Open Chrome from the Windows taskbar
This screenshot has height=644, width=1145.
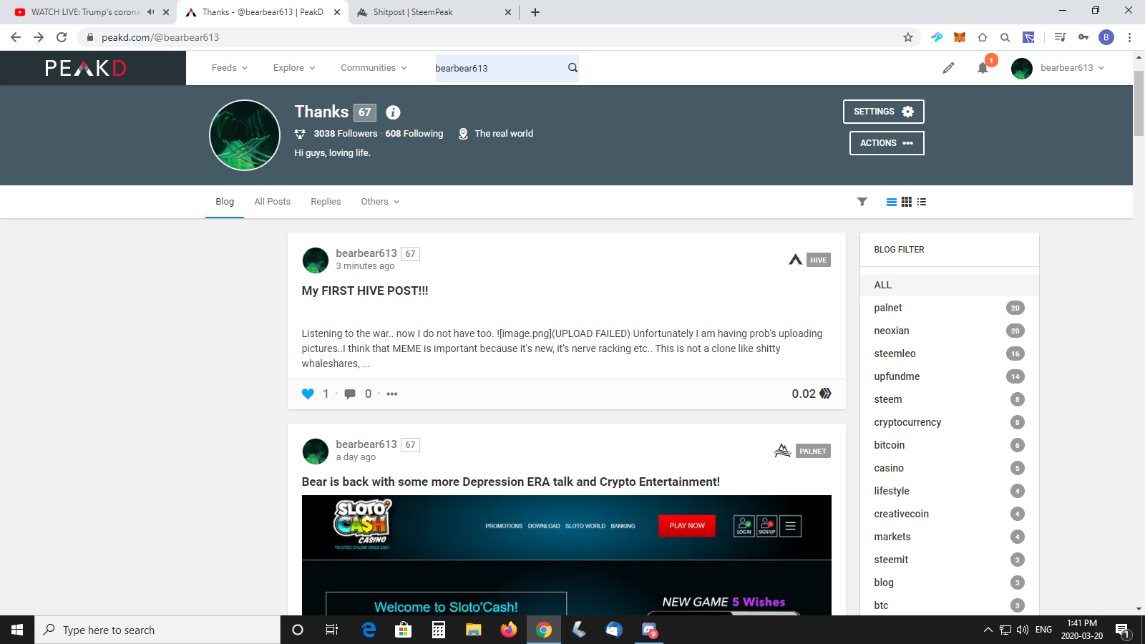pyautogui.click(x=544, y=630)
